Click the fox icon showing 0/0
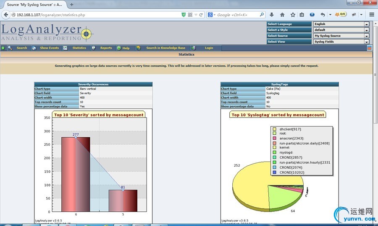 (x=340, y=14)
